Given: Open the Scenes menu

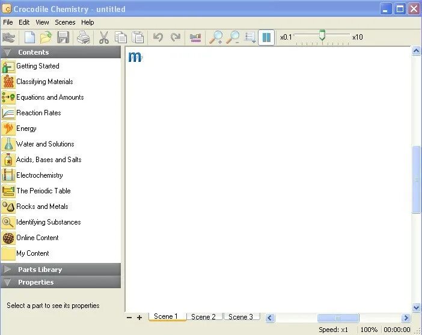Looking at the screenshot, I should pos(65,22).
